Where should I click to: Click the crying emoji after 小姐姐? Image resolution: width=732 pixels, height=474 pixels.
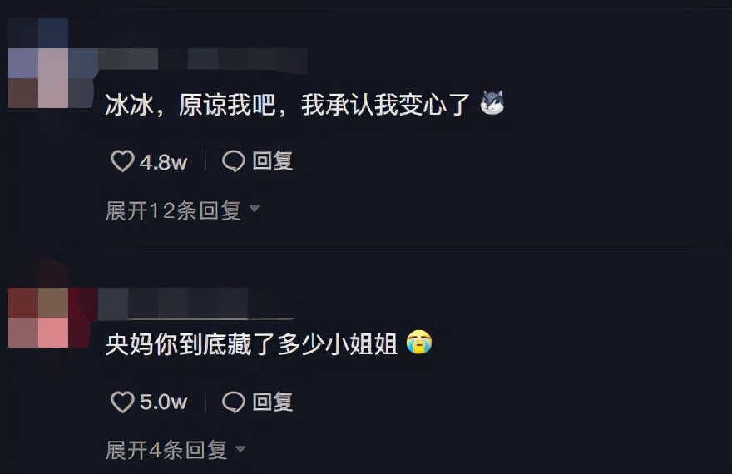tap(419, 343)
